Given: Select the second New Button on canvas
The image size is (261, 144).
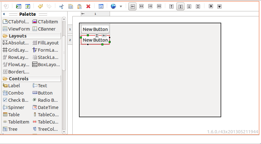Looking at the screenshot, I should coord(95,40).
